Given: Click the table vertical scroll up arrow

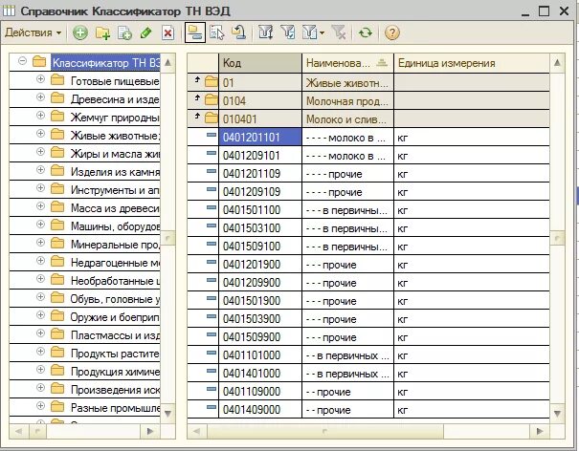Looking at the screenshot, I should coord(557,63).
